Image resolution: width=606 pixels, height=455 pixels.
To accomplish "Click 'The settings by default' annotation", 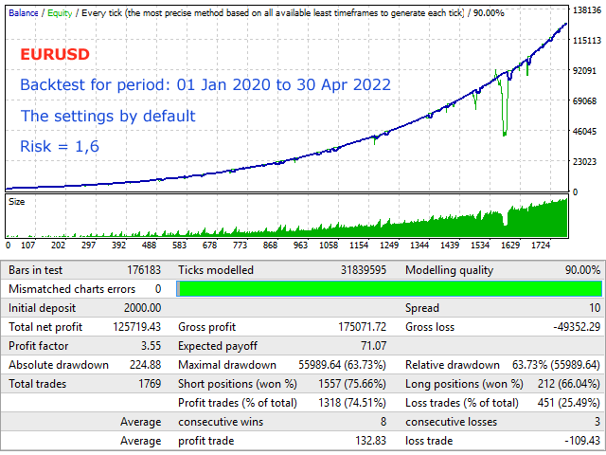I will tap(108, 116).
